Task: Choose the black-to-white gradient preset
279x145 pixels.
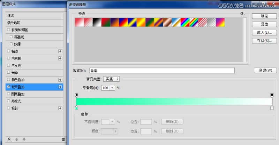Action: click(x=97, y=22)
